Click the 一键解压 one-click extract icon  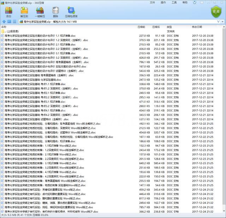point(40,12)
